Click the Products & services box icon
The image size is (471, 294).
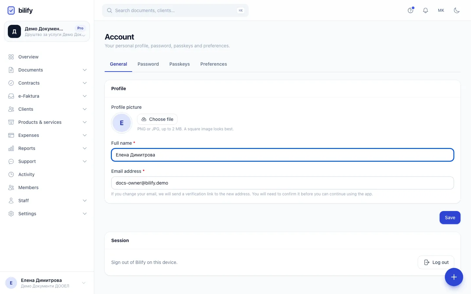pyautogui.click(x=11, y=122)
